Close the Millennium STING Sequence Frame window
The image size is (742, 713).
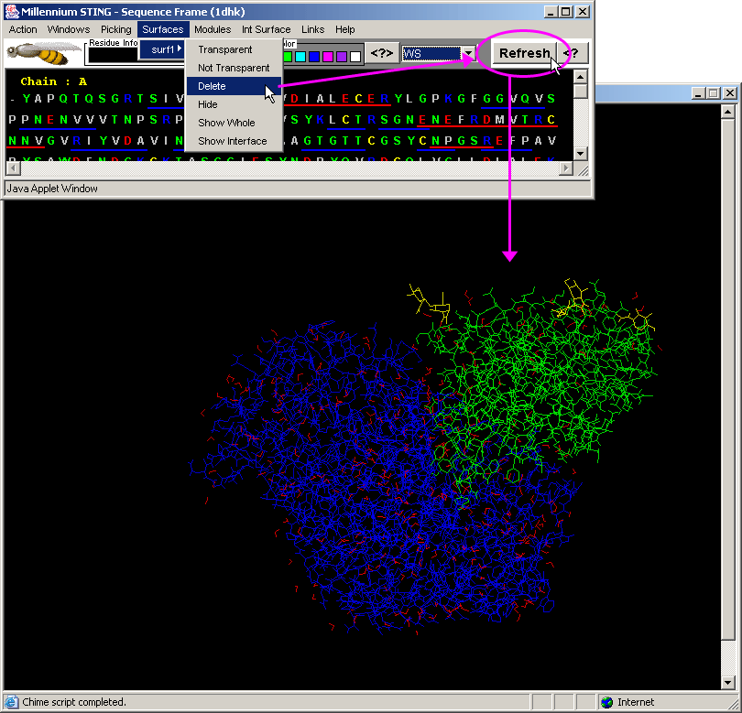[583, 12]
